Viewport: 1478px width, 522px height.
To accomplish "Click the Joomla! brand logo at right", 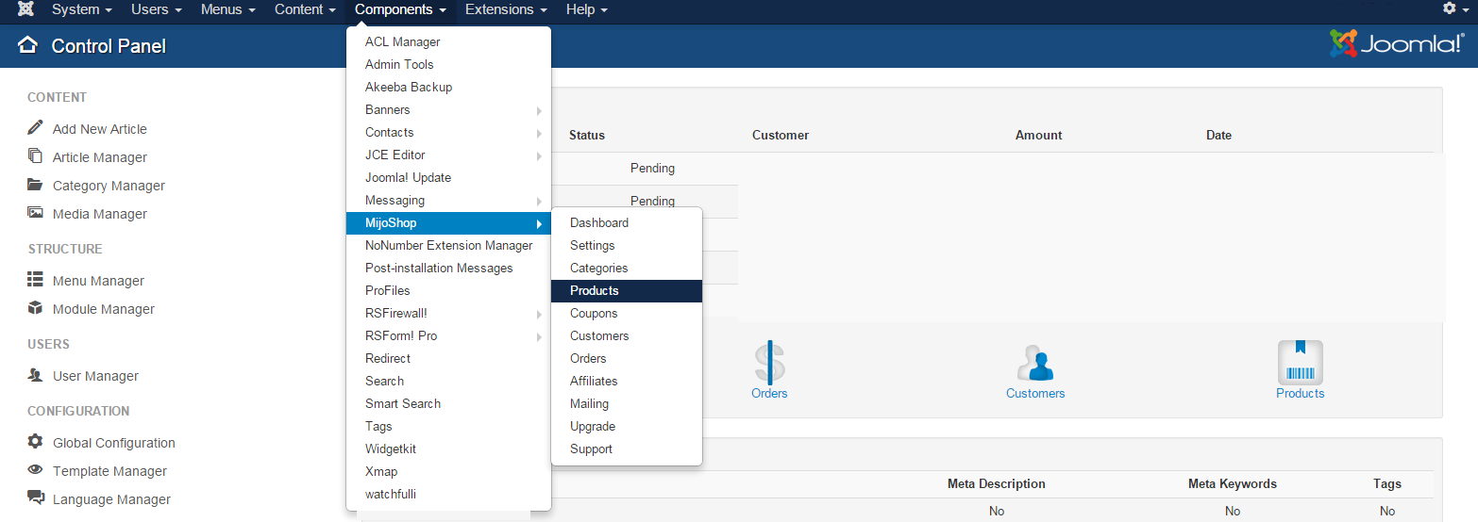I will (1396, 44).
